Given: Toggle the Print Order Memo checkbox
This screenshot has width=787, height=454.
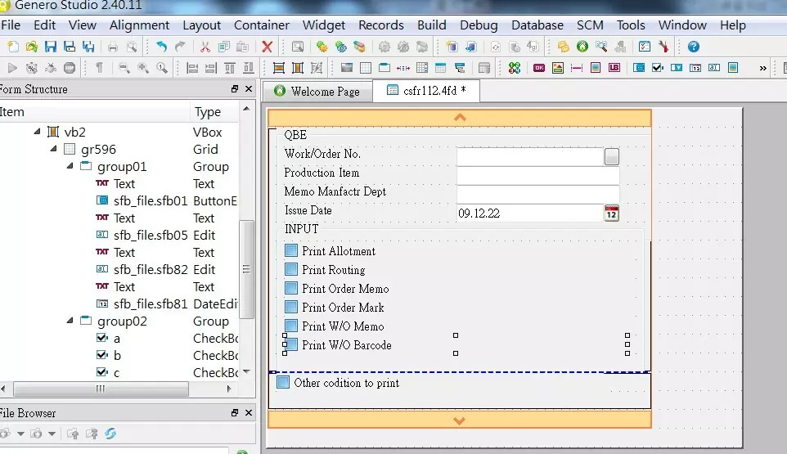Looking at the screenshot, I should click(x=291, y=289).
